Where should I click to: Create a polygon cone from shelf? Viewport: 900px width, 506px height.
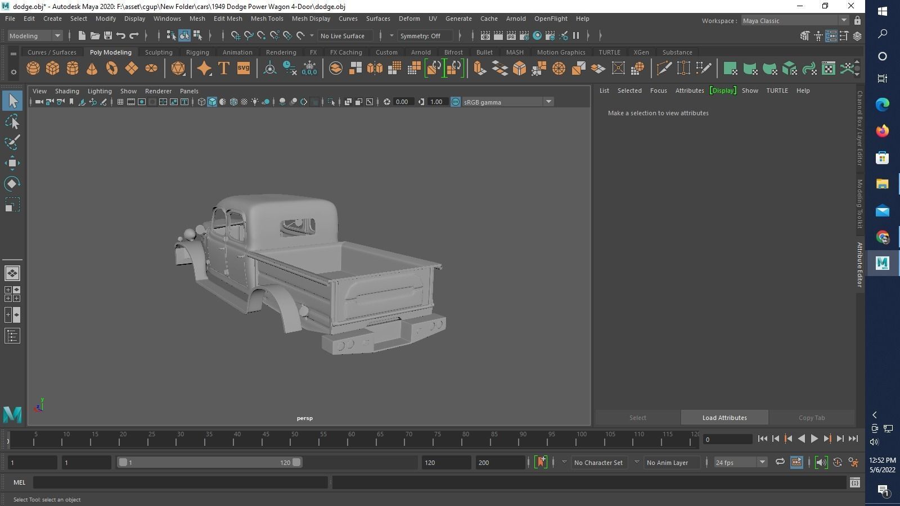[92, 69]
